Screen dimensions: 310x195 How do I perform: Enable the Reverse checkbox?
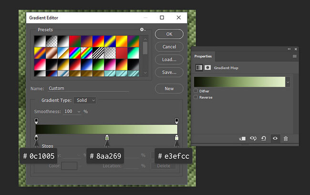[x=196, y=97]
